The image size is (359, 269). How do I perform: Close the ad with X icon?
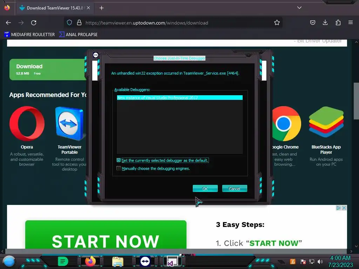coord(344,208)
